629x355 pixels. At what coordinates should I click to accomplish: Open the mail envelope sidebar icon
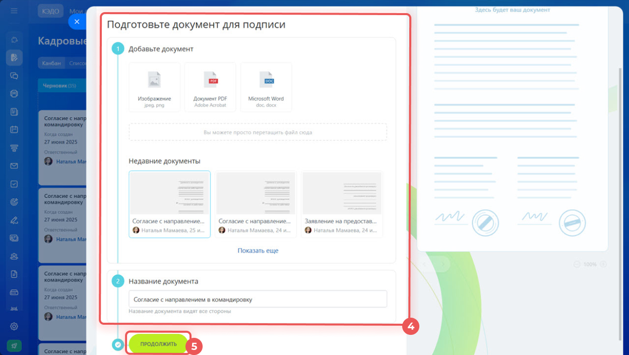(14, 166)
